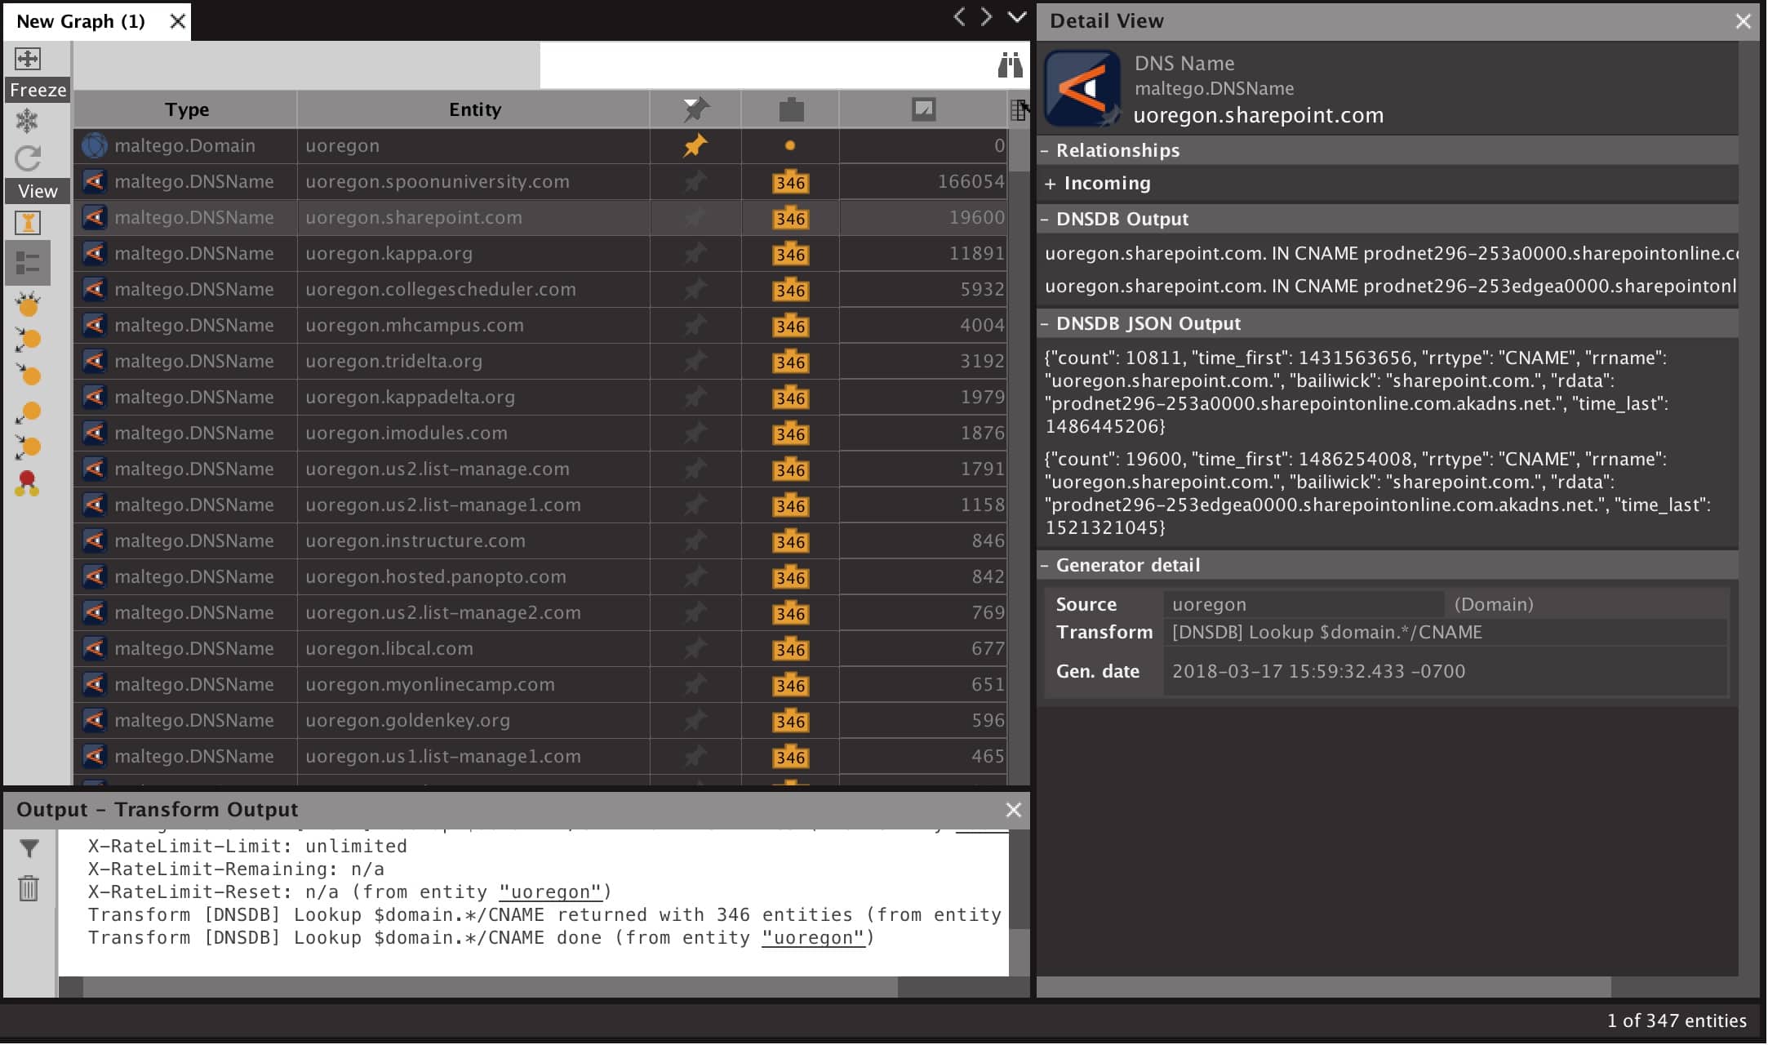Click the orange dot in uoregon domain row
1768x1045 pixels.
tap(789, 145)
